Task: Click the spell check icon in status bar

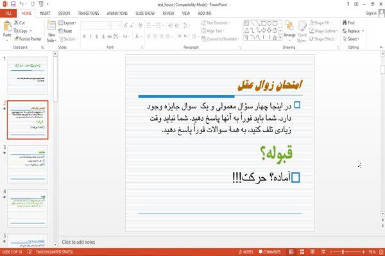Action: [30, 252]
